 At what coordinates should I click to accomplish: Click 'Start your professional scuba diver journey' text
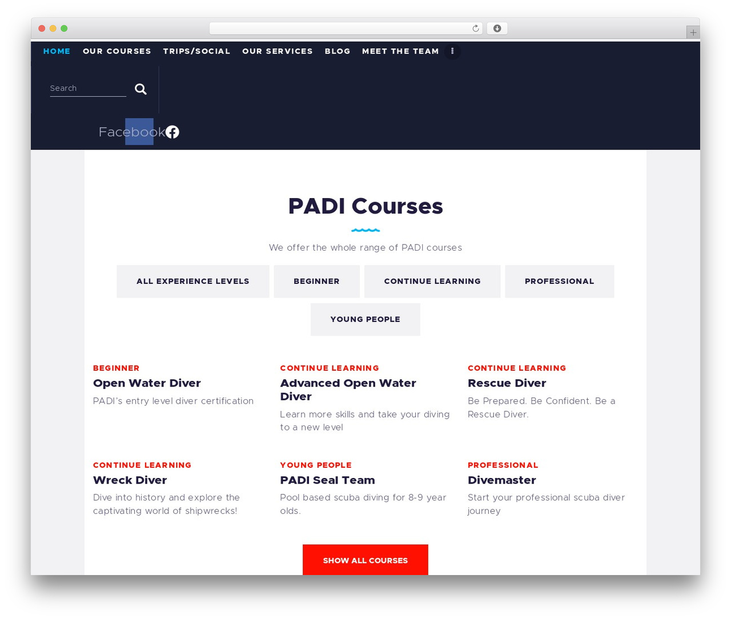(547, 504)
